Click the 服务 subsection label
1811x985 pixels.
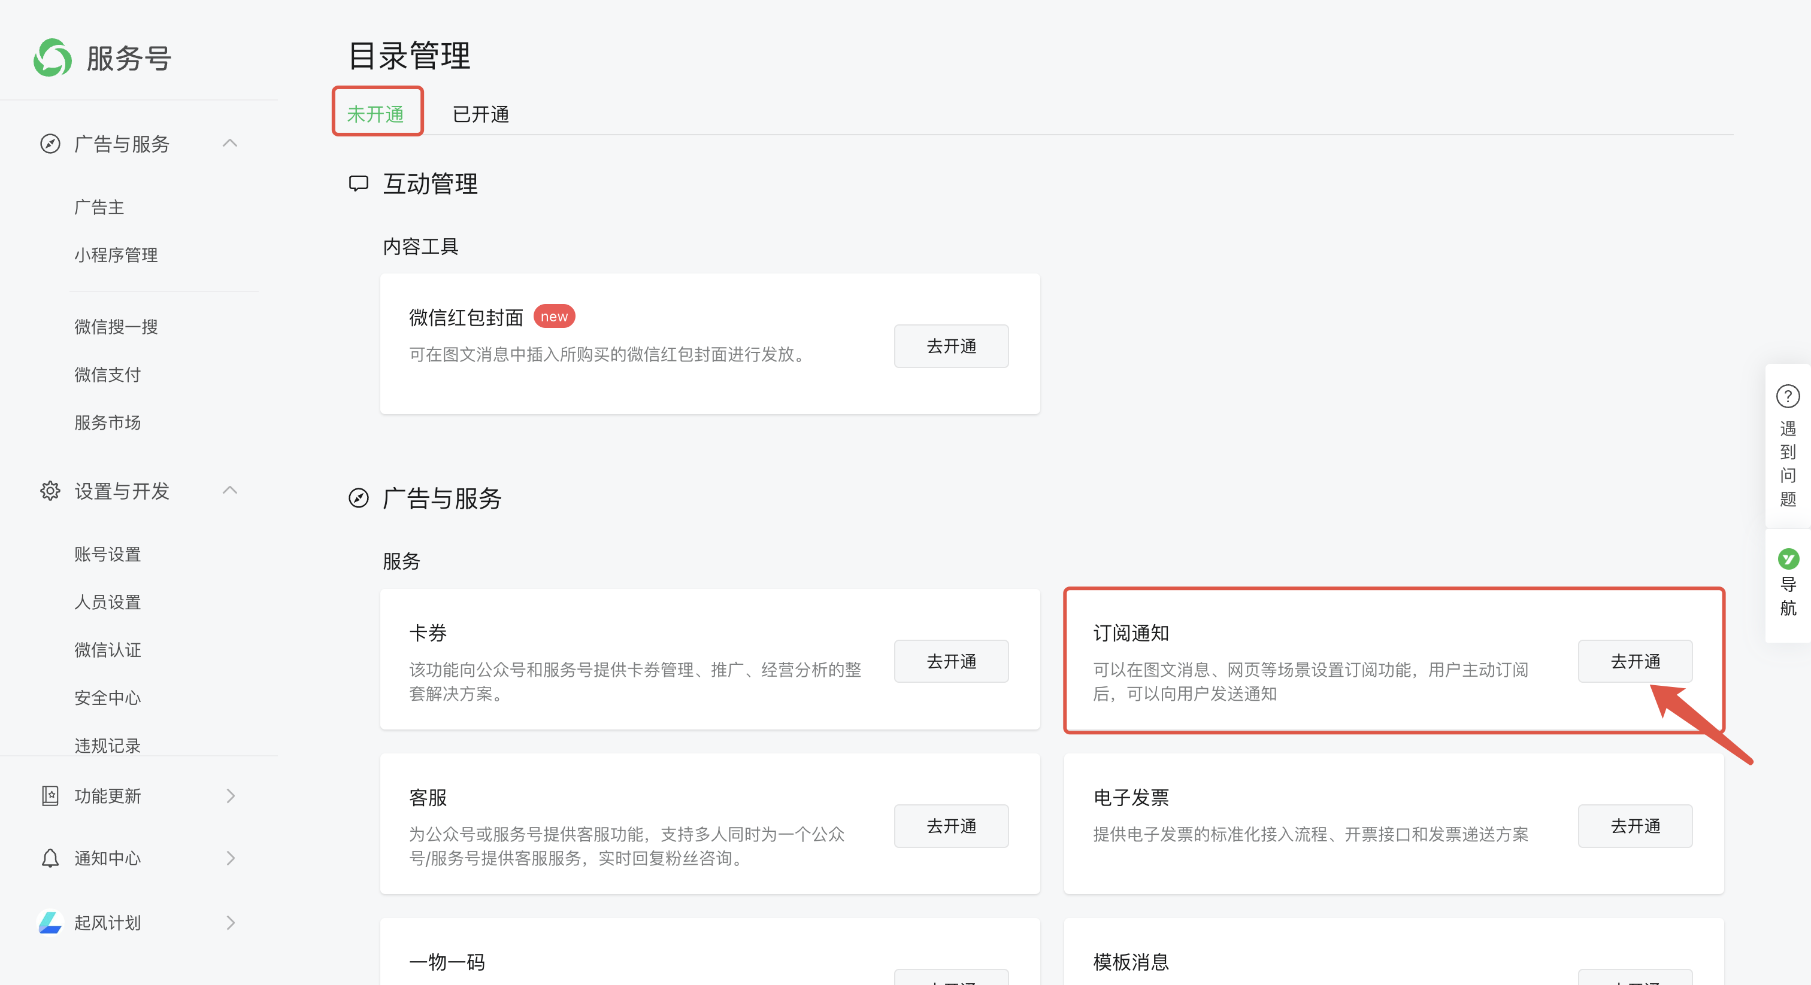tap(401, 561)
